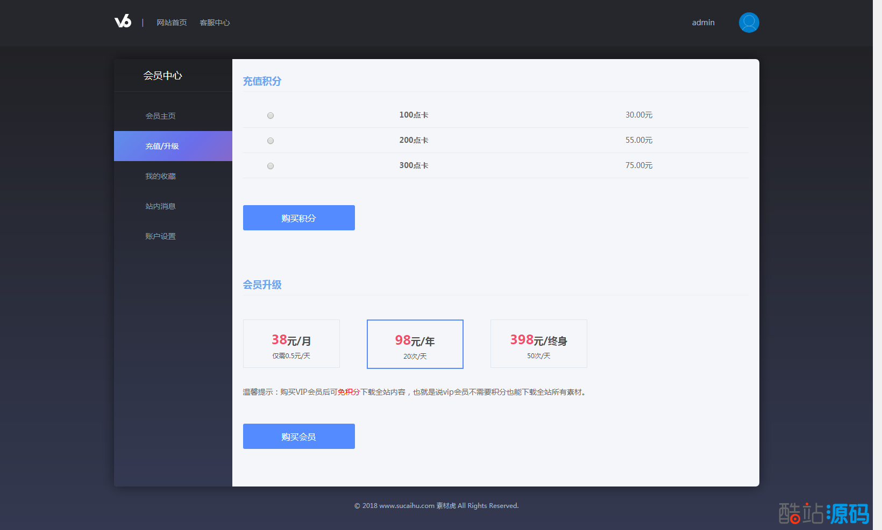Choose the 398元/终身 membership plan card
Viewport: 882px width, 530px height.
point(538,344)
